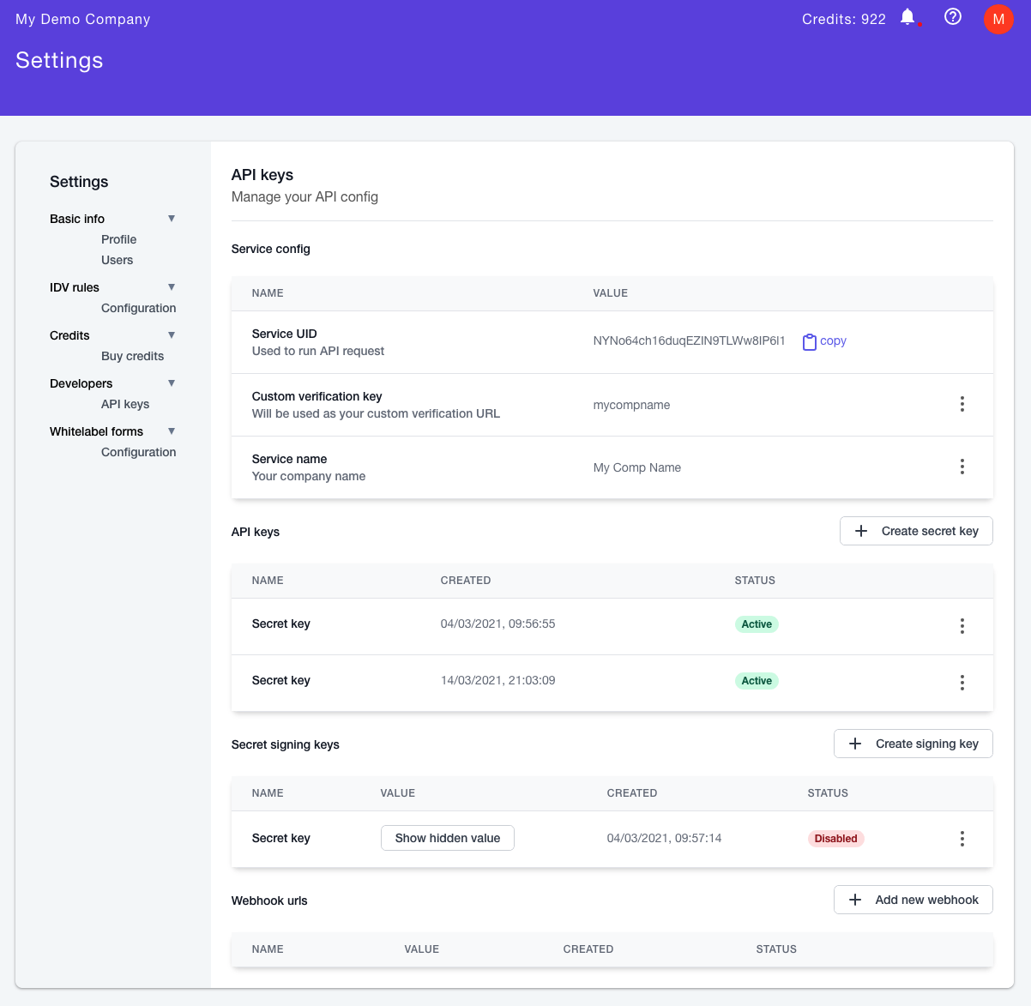Open the kebab menu for Custom verification key
The width and height of the screenshot is (1031, 1006).
(962, 404)
